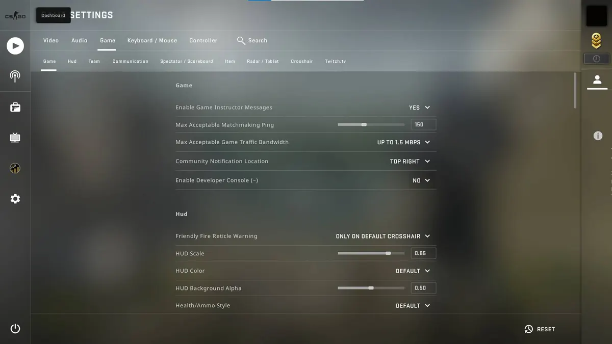Viewport: 612px width, 344px height.
Task: Click the HUD Scale slider
Action: (x=371, y=253)
